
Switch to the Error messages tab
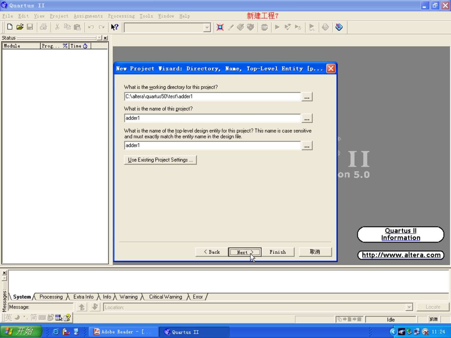click(x=198, y=297)
